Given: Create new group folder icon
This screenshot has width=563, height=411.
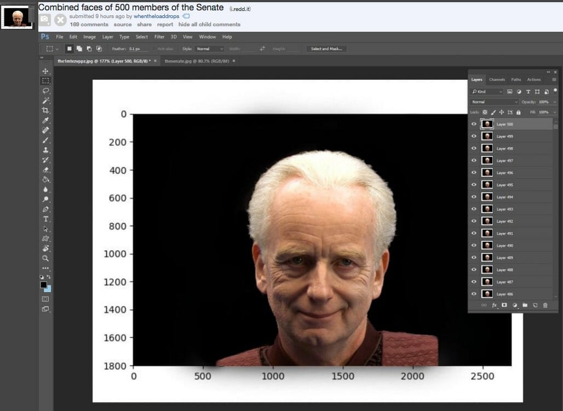Looking at the screenshot, I should click(x=525, y=305).
